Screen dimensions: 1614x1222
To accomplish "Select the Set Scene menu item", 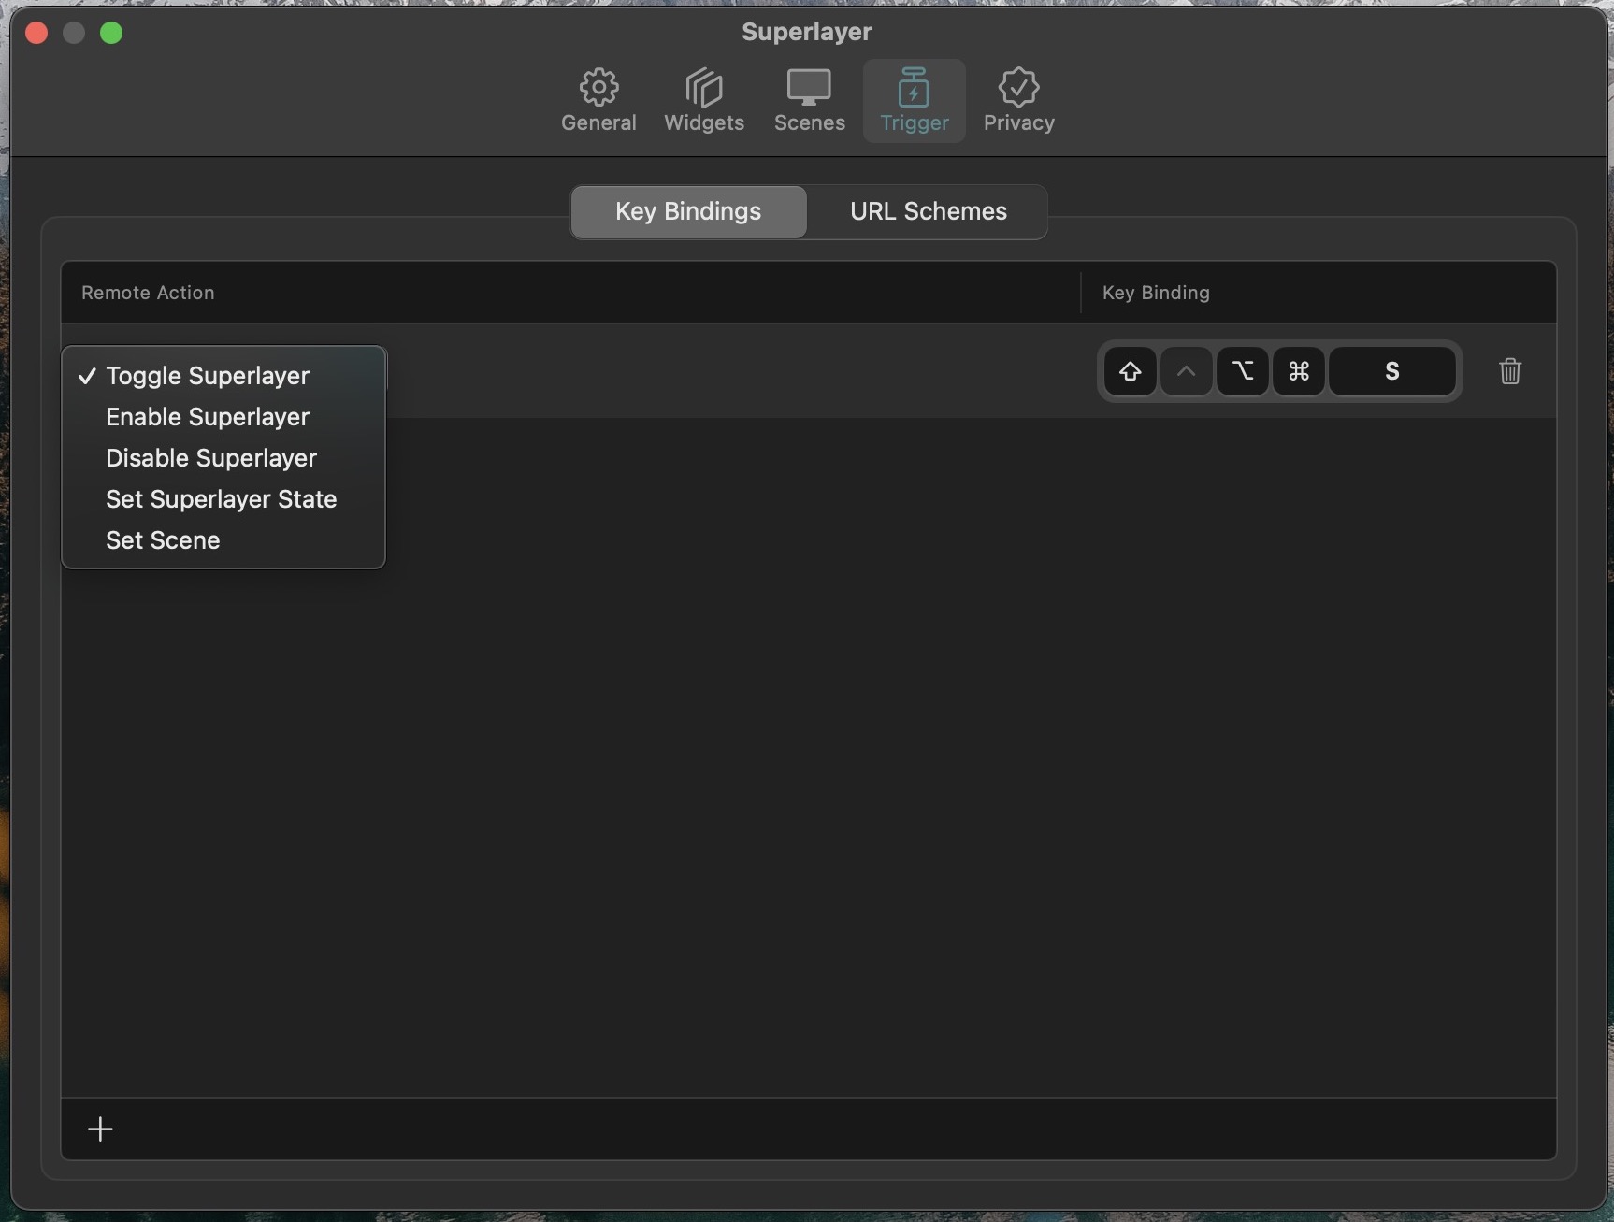I will click(x=163, y=540).
